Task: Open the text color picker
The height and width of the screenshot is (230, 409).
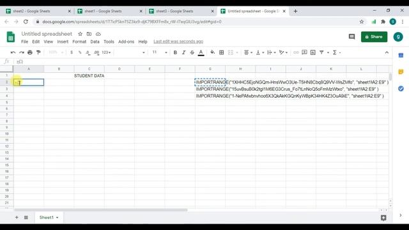Action: tap(201, 52)
